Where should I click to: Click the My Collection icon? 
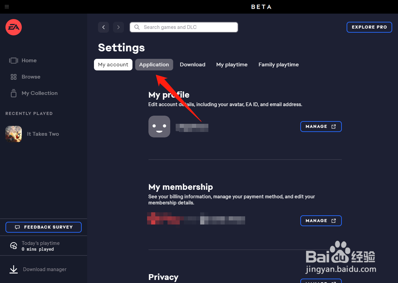point(14,93)
